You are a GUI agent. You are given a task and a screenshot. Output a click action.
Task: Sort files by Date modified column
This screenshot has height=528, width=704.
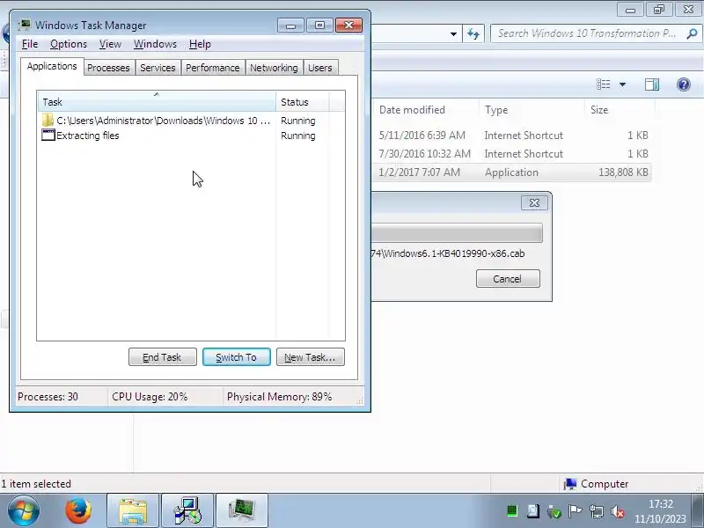point(425,110)
